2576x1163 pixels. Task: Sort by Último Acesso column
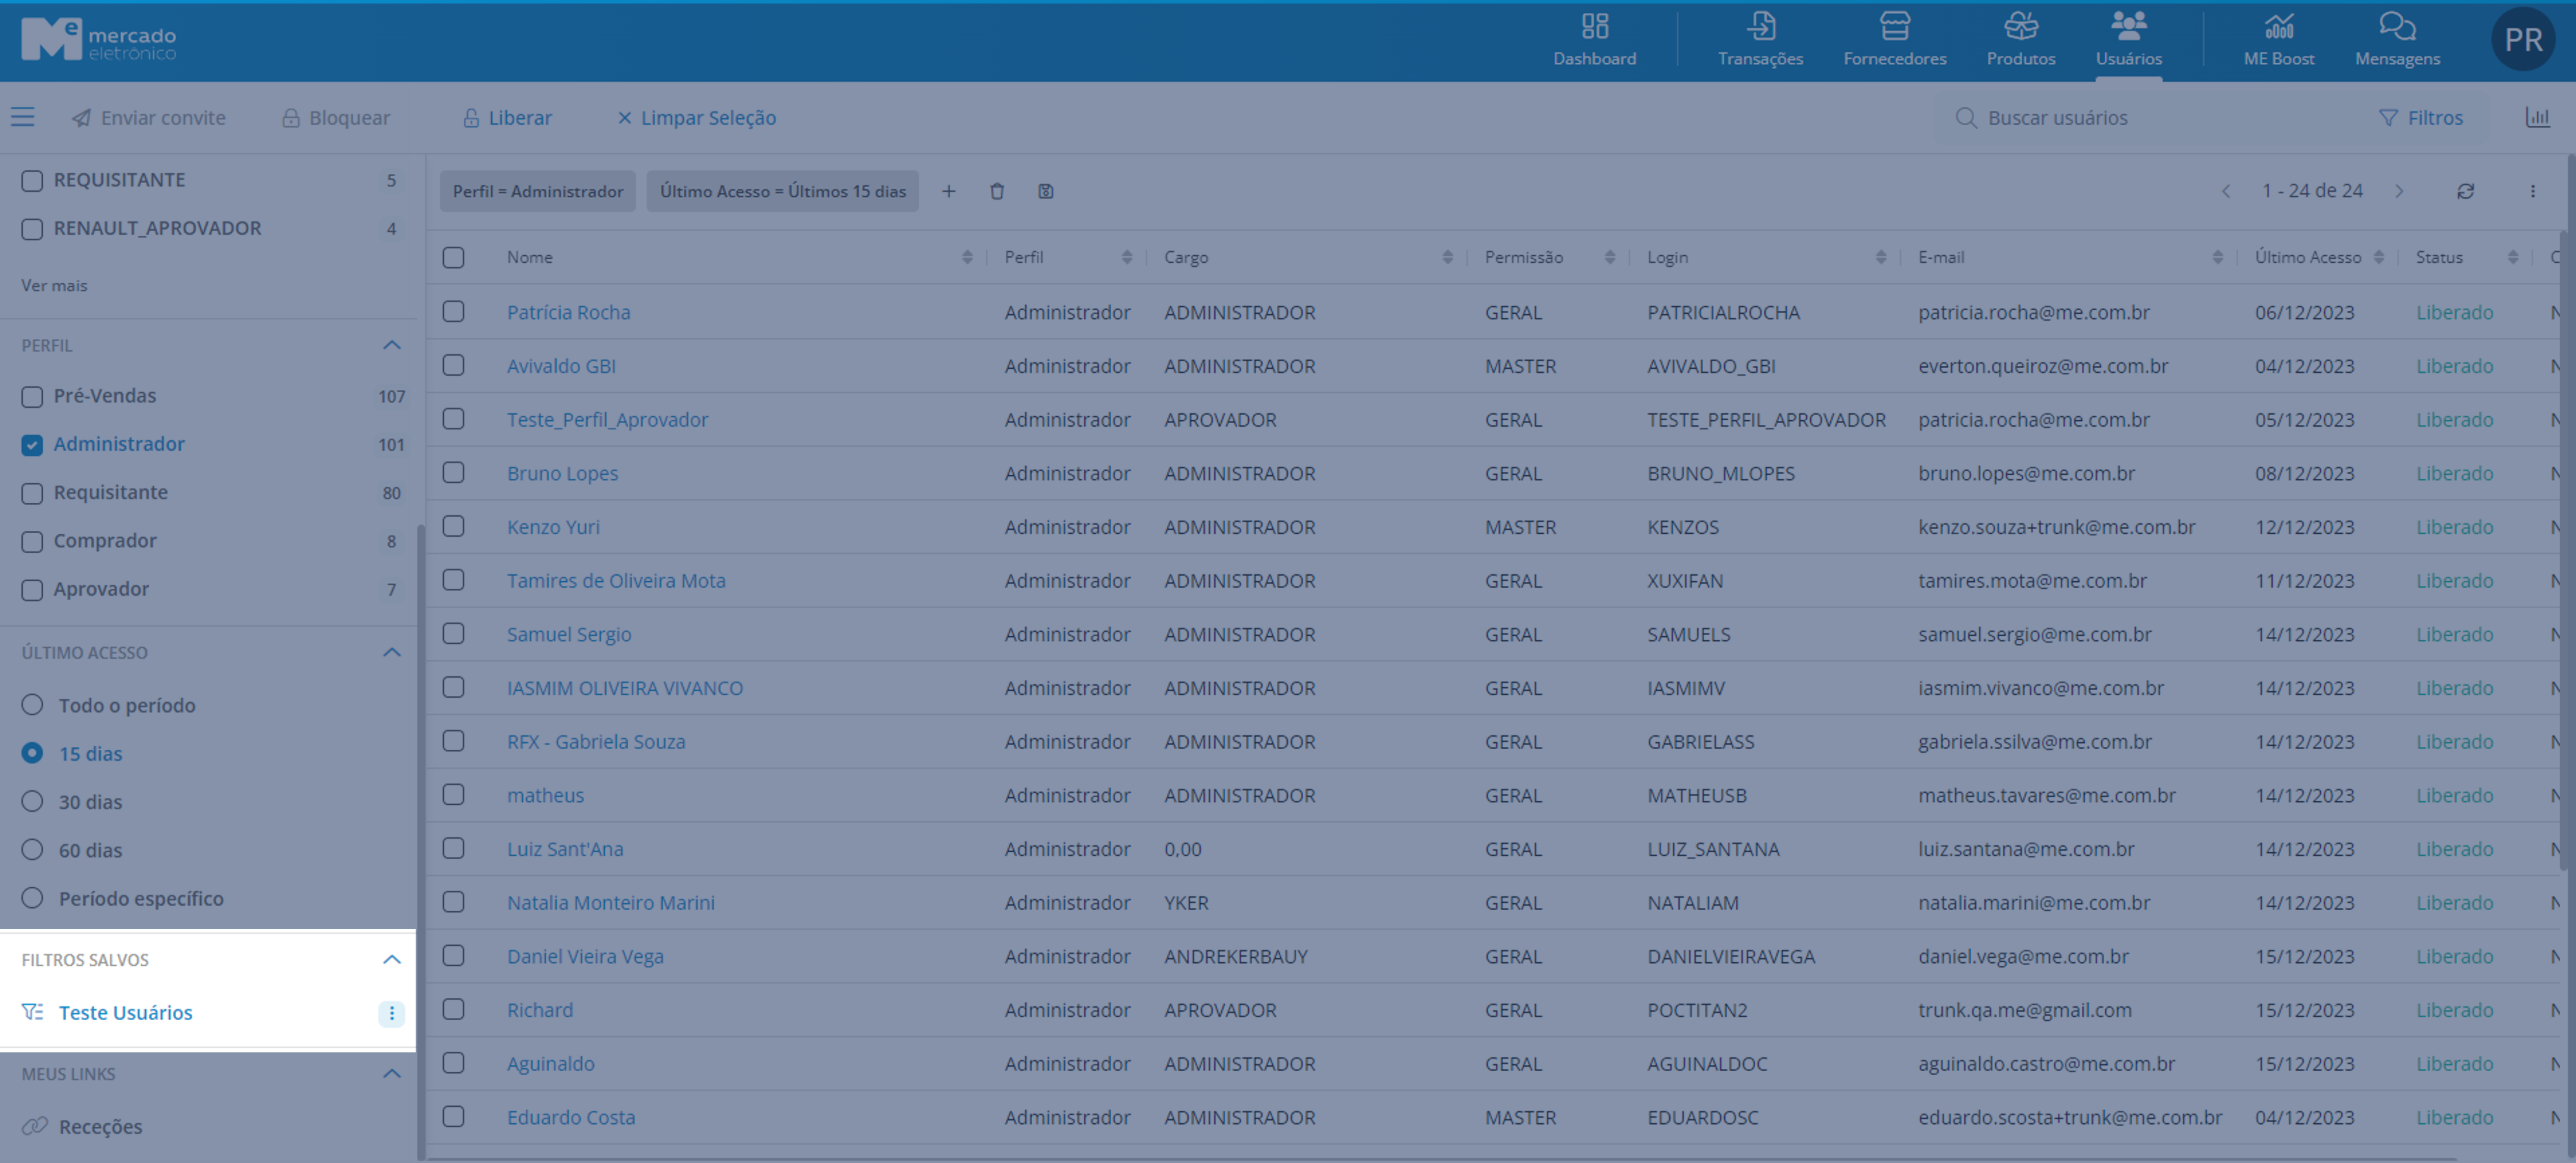click(2378, 257)
